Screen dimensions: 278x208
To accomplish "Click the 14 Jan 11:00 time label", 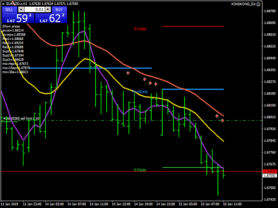I will click(x=99, y=204).
